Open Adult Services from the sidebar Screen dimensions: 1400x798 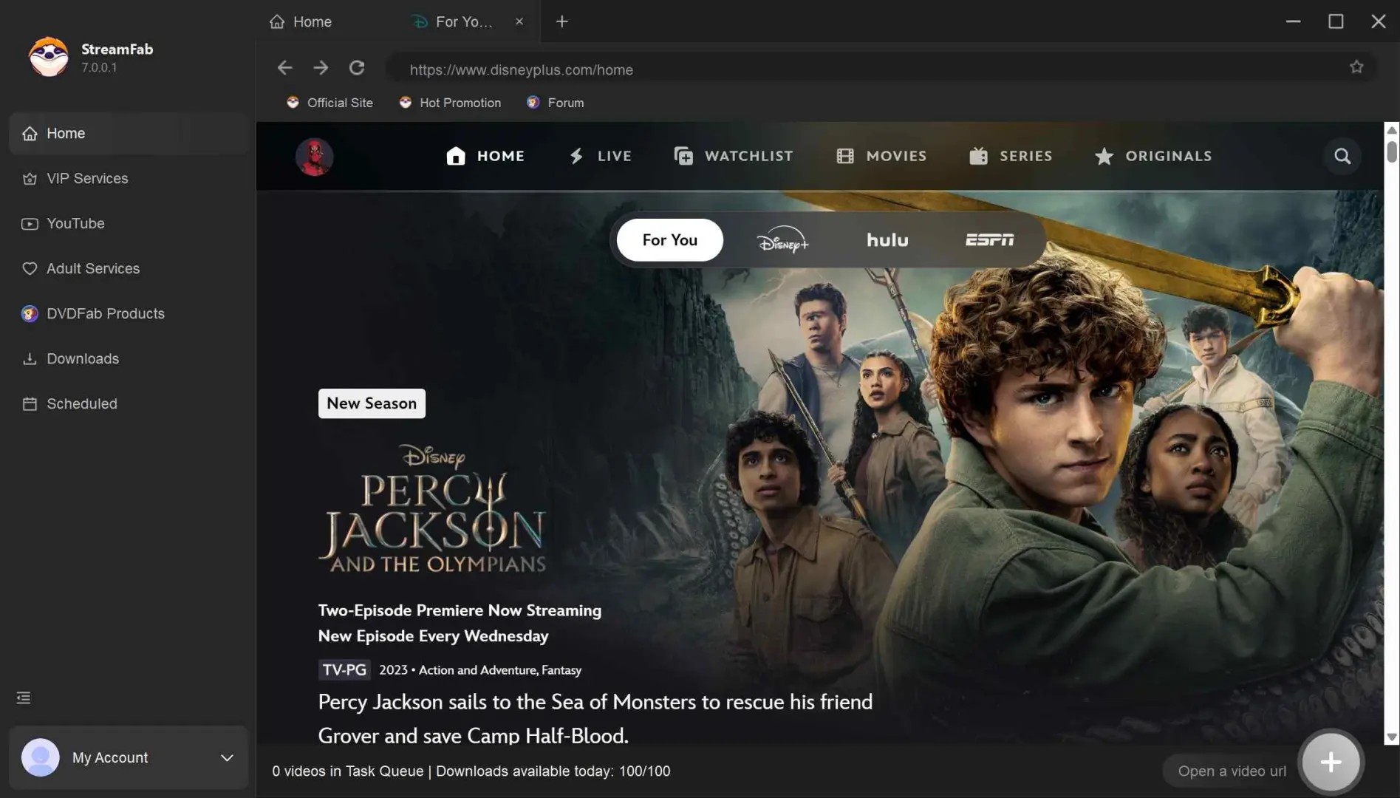pyautogui.click(x=93, y=268)
